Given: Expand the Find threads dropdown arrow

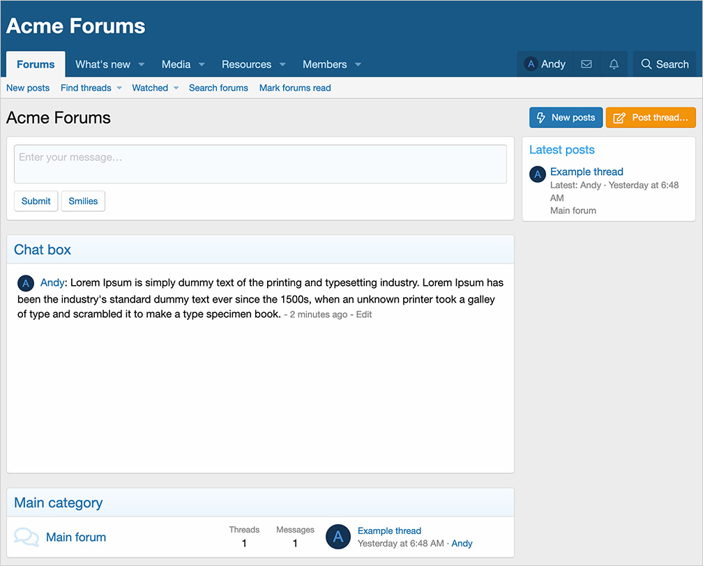Looking at the screenshot, I should pyautogui.click(x=119, y=89).
